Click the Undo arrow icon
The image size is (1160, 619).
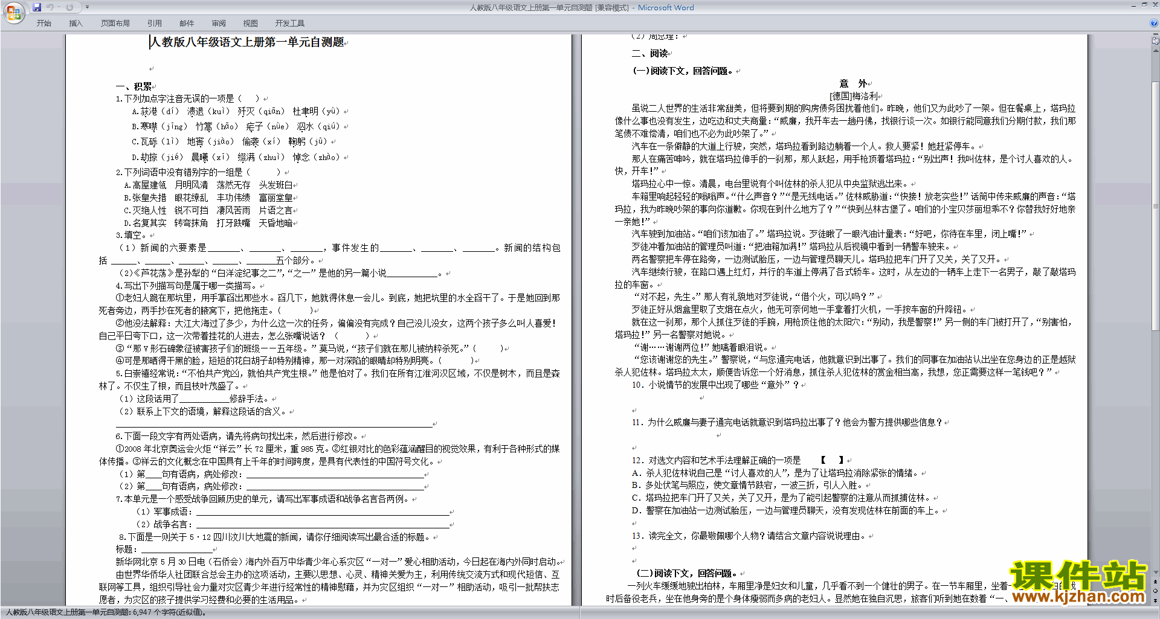(x=50, y=7)
